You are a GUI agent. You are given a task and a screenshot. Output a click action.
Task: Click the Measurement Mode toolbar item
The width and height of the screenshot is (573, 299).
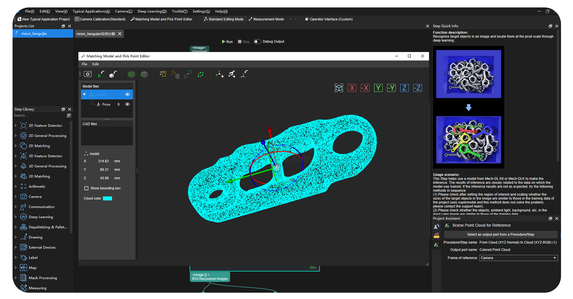pos(266,19)
